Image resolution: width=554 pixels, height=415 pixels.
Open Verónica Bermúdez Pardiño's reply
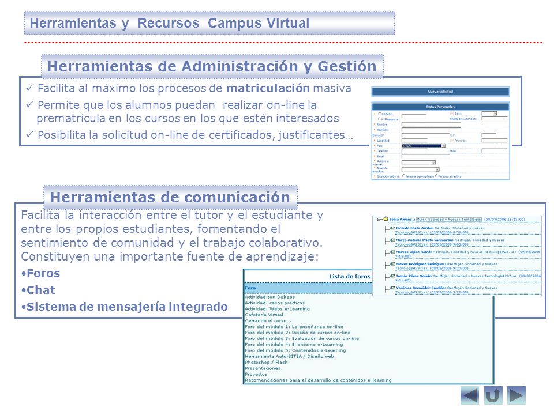(x=446, y=290)
